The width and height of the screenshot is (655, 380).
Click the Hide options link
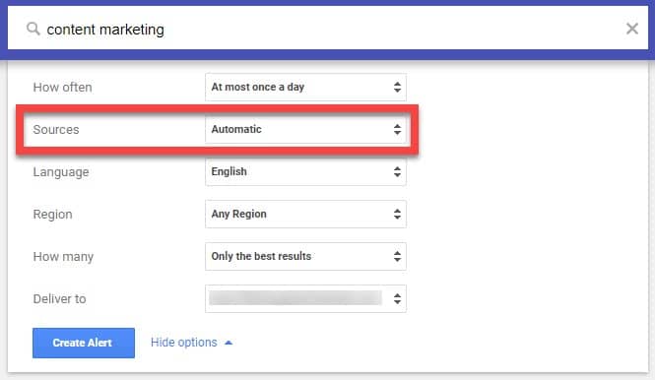click(x=184, y=343)
